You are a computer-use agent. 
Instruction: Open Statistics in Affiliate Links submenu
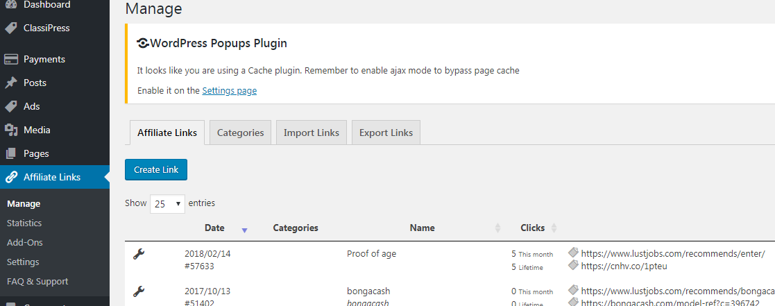coord(24,223)
